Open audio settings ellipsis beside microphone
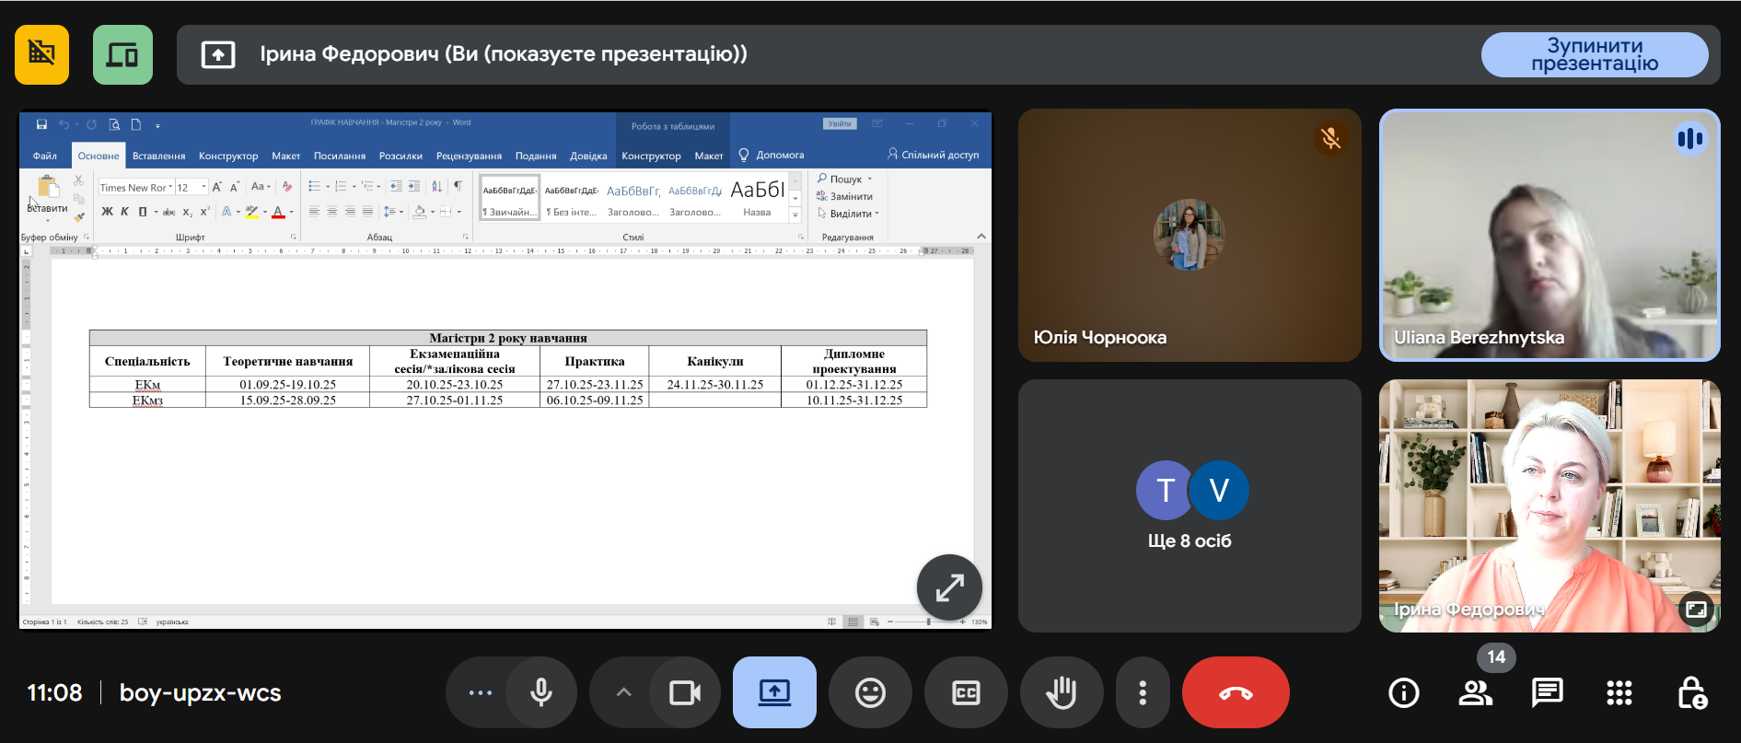The height and width of the screenshot is (743, 1741). [480, 692]
